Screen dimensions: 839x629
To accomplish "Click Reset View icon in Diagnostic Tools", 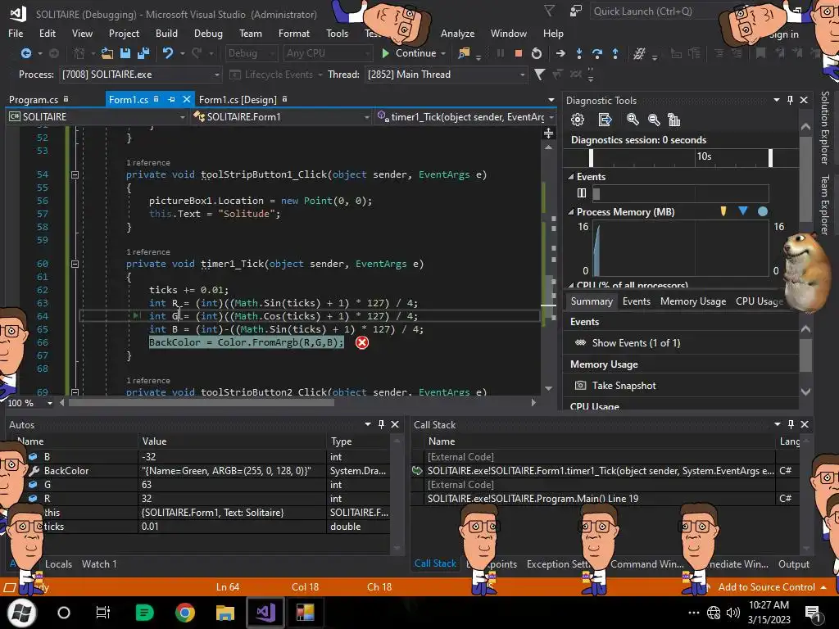I will 674,120.
